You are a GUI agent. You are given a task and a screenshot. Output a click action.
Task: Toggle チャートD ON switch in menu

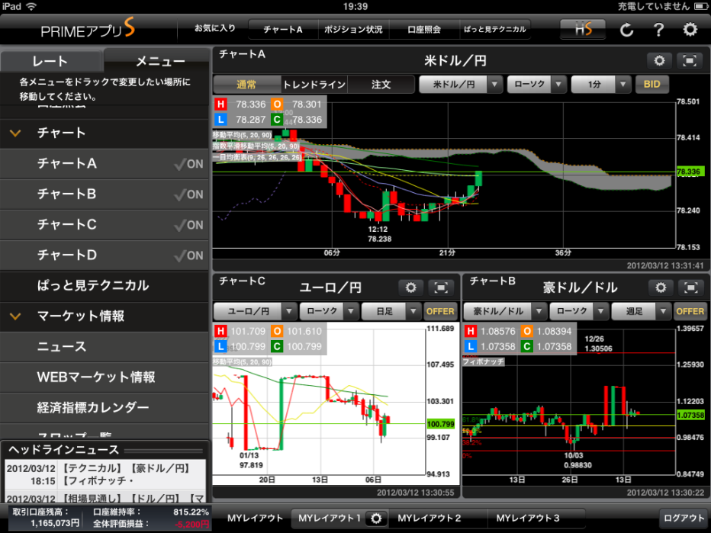(188, 255)
